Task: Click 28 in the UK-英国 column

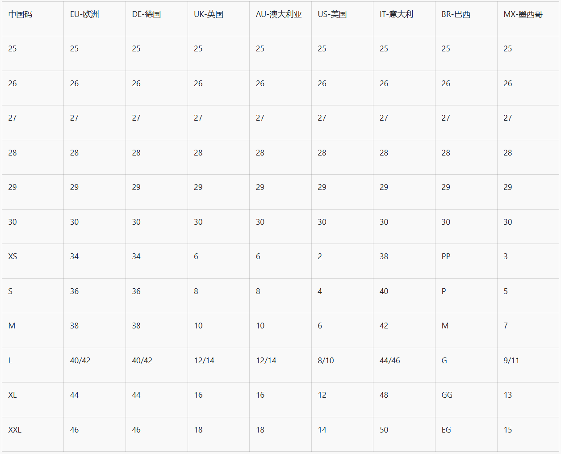Action: point(198,153)
